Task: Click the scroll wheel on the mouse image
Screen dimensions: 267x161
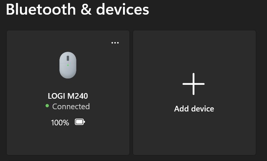Action: (68, 59)
